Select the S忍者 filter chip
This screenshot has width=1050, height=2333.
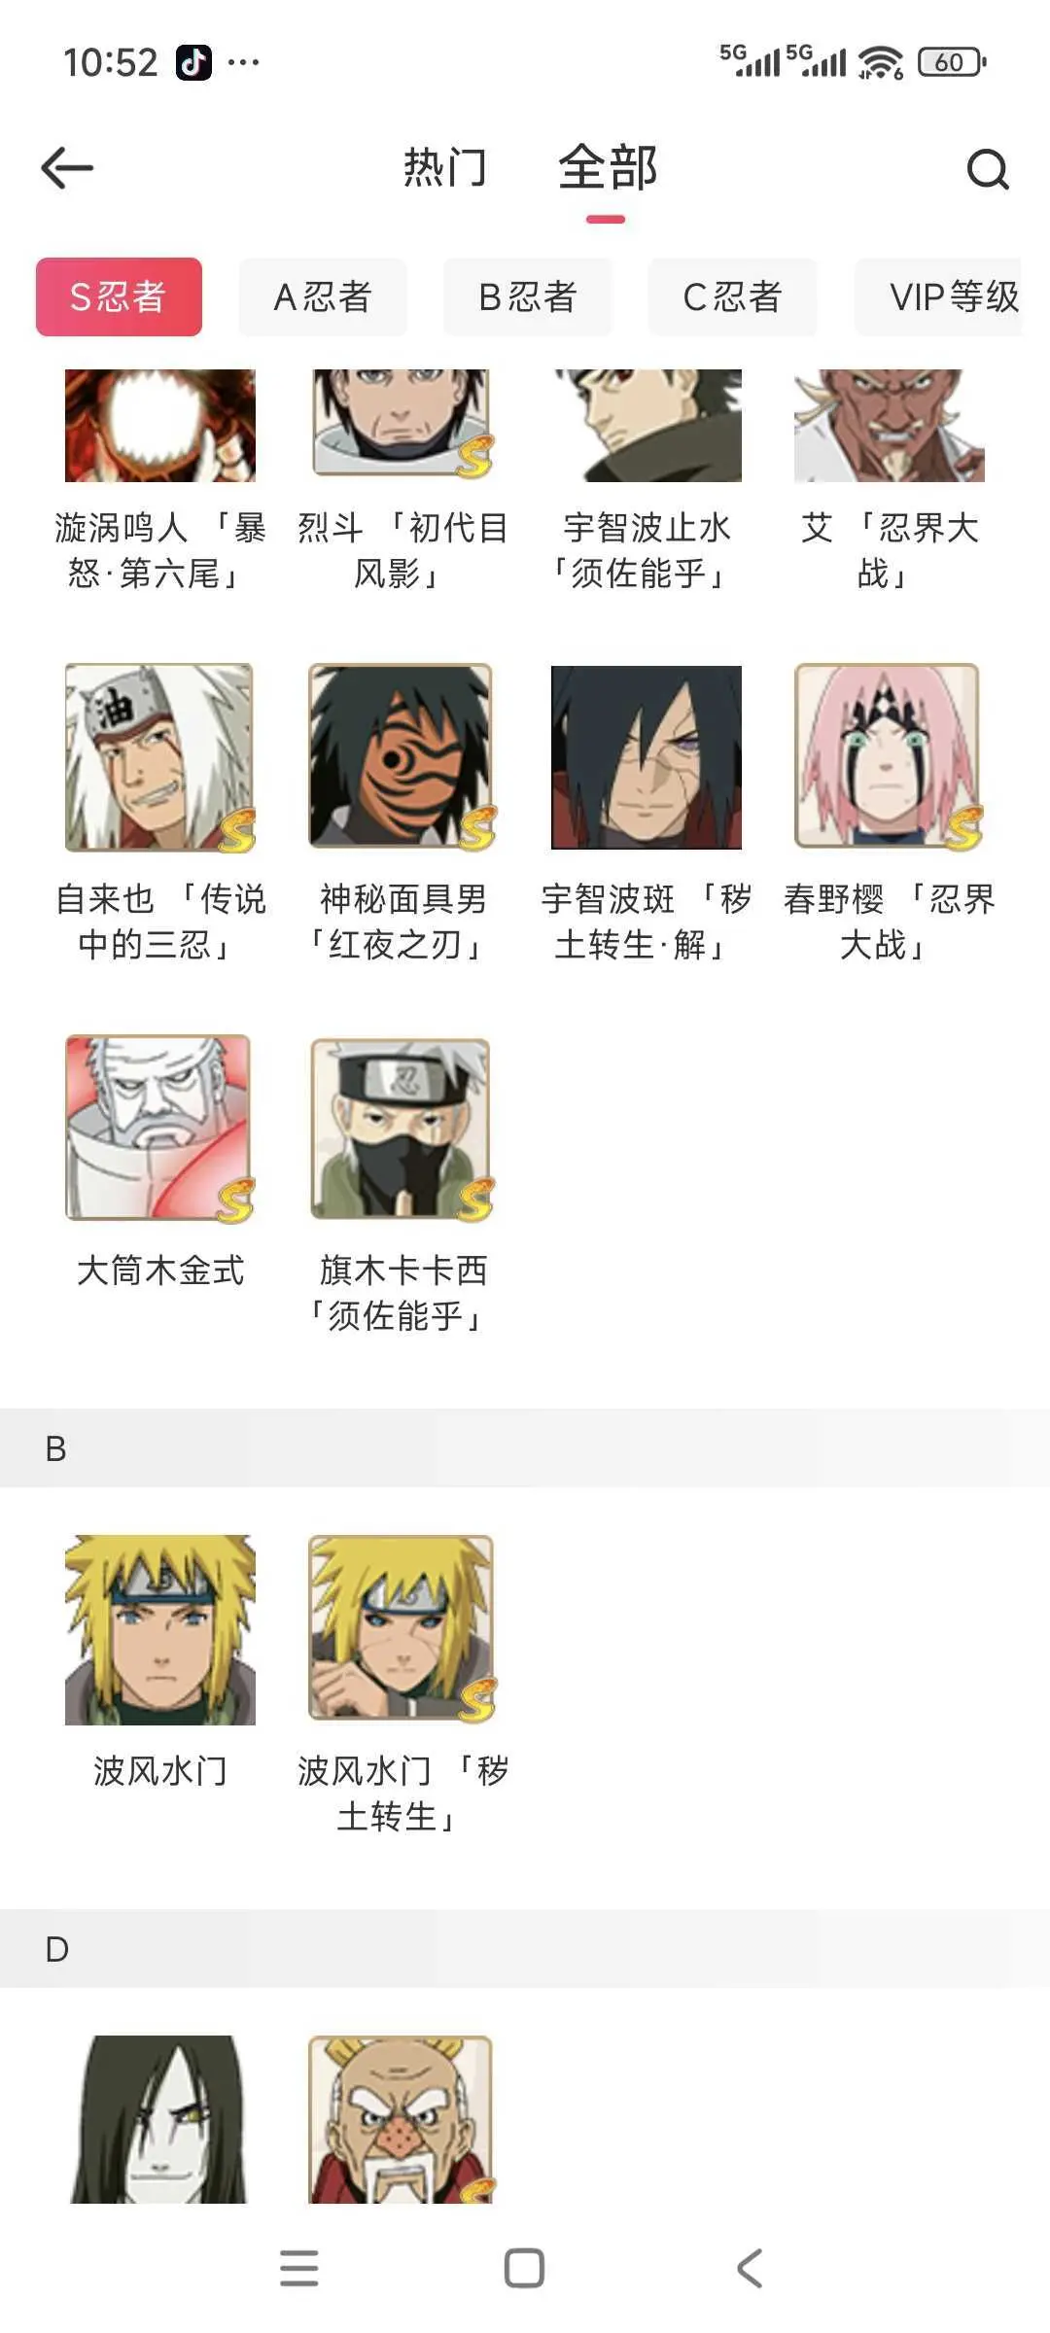[119, 296]
